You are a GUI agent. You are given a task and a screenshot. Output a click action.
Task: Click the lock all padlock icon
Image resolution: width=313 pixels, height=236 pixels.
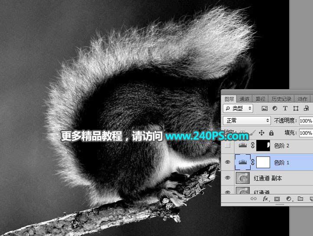coord(271,133)
